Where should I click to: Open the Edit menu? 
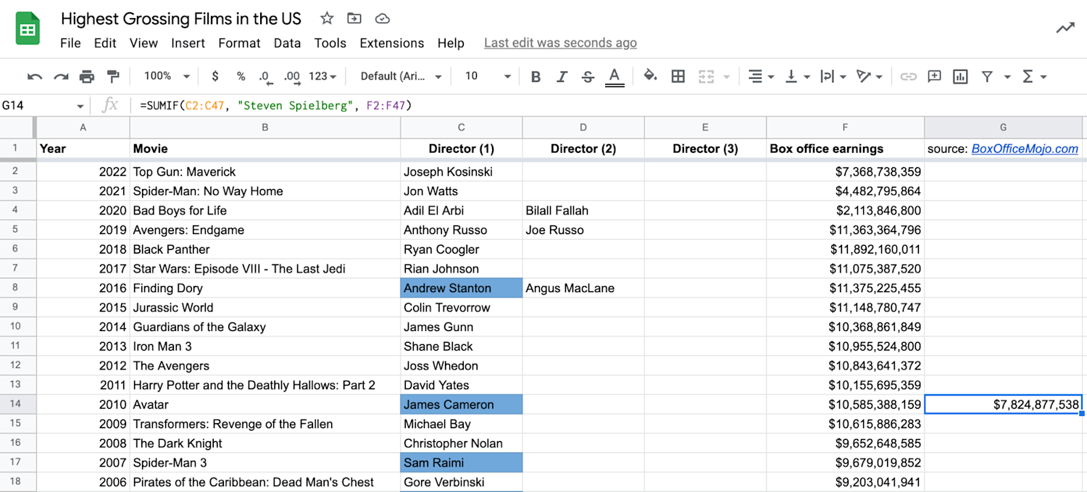pyautogui.click(x=105, y=43)
